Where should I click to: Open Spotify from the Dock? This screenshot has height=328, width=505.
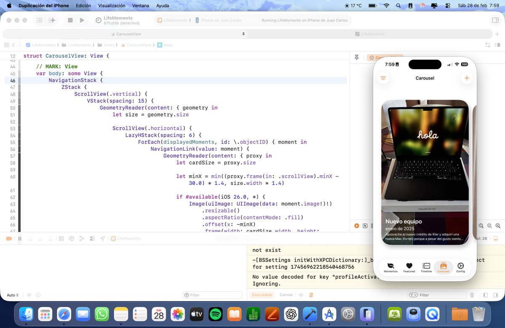[x=215, y=314]
